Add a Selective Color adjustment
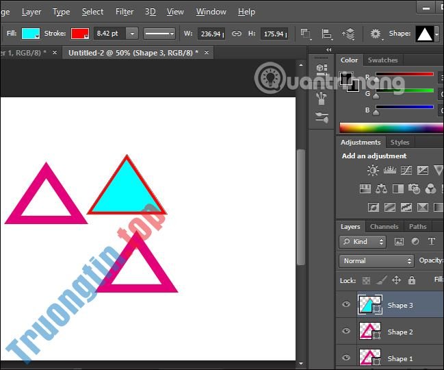 423,207
